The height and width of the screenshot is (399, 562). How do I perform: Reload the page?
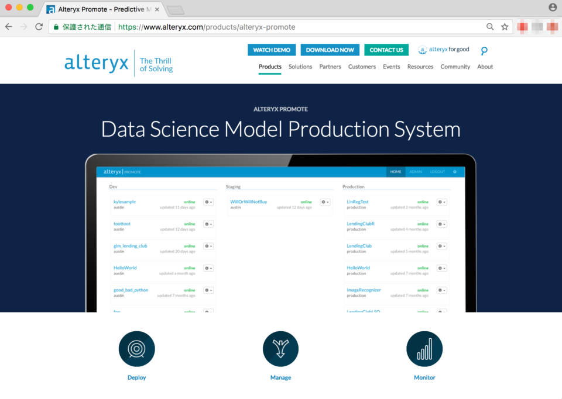tap(38, 26)
